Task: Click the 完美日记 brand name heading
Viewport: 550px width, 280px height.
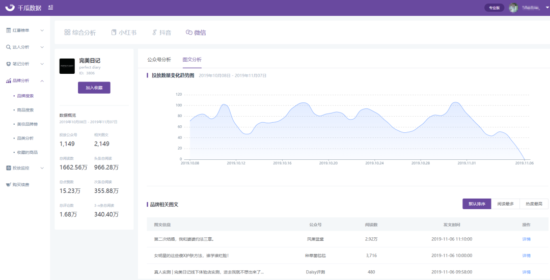Action: pyautogui.click(x=90, y=61)
